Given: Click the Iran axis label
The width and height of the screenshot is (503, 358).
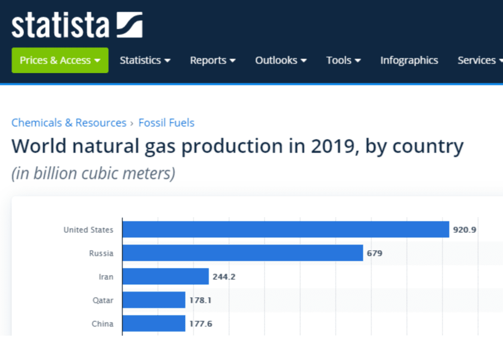Looking at the screenshot, I should tap(106, 276).
